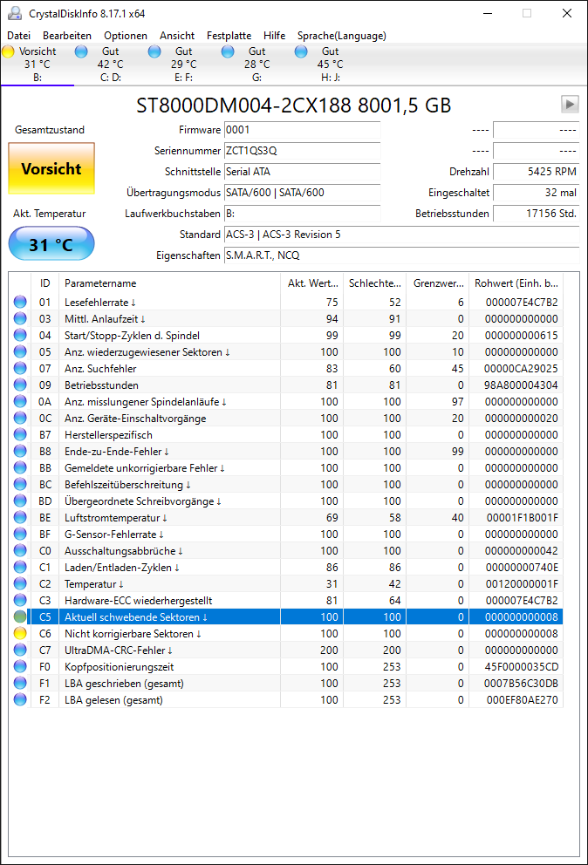The image size is (588, 865).
Task: Click the Firmware field 0001
Action: (x=303, y=130)
